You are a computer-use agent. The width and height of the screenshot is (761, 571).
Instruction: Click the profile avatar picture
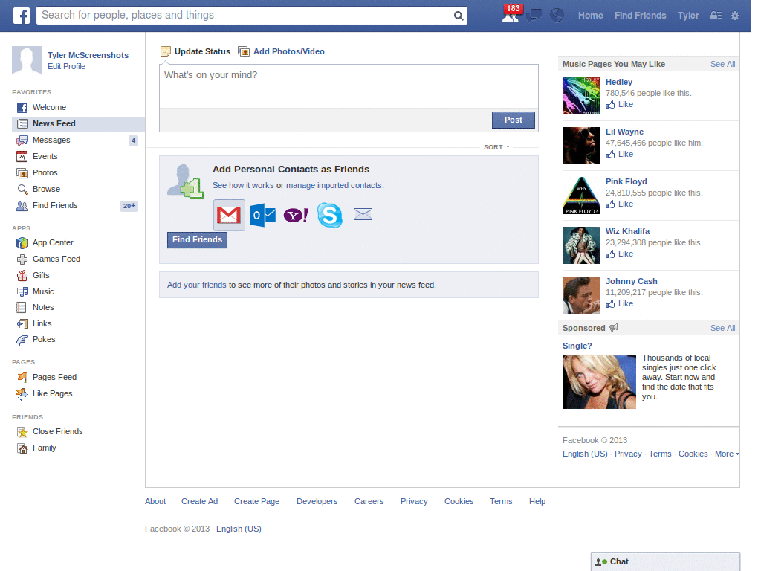(x=27, y=60)
